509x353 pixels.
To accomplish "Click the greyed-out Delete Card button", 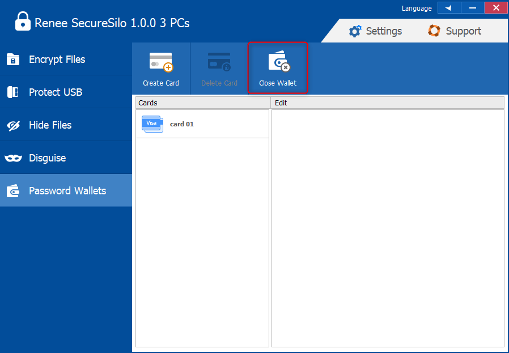I will 219,69.
